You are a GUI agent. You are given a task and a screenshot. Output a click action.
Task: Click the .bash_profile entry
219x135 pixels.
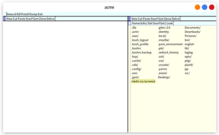tap(140, 44)
